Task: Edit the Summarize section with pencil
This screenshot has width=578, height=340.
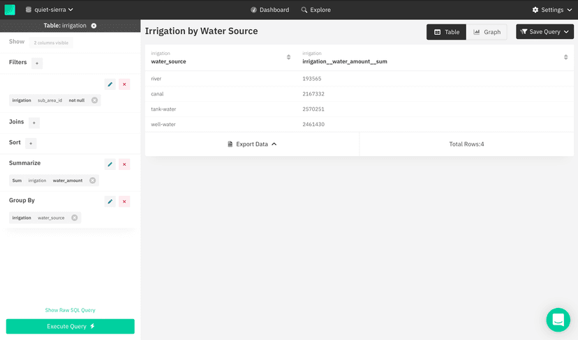Action: [x=110, y=164]
